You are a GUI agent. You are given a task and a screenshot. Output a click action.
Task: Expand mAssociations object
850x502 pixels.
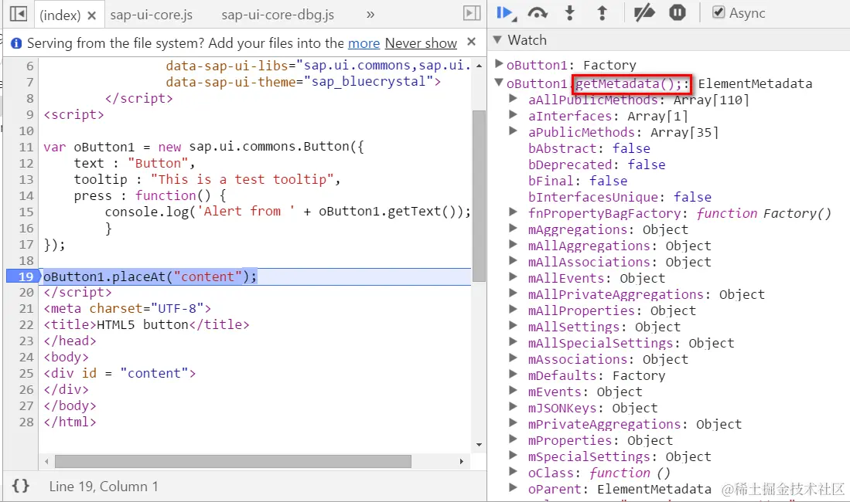513,358
